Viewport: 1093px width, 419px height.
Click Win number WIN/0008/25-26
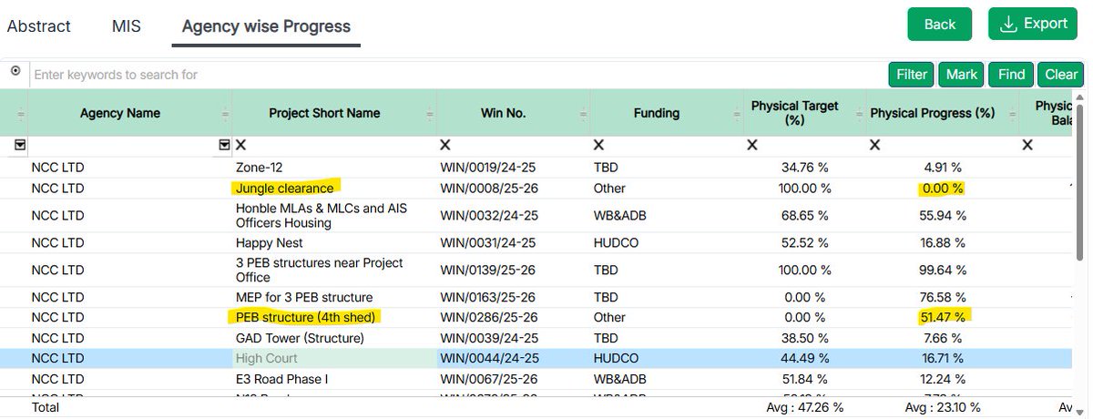tap(489, 189)
